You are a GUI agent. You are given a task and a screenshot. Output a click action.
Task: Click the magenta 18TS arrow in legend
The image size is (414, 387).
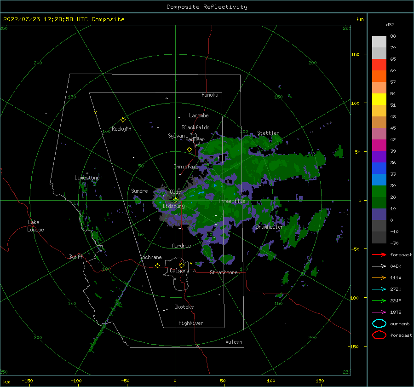[379, 312]
